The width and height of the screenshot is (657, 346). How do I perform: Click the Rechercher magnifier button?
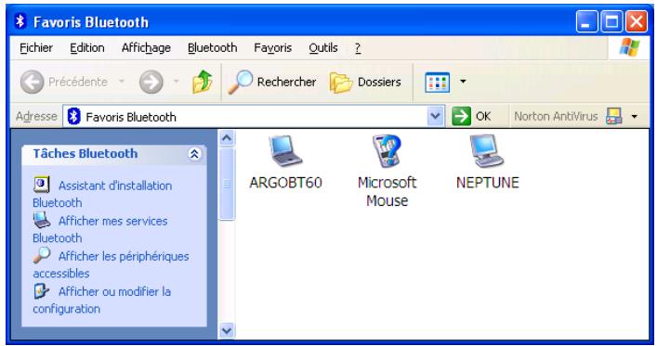tap(271, 82)
